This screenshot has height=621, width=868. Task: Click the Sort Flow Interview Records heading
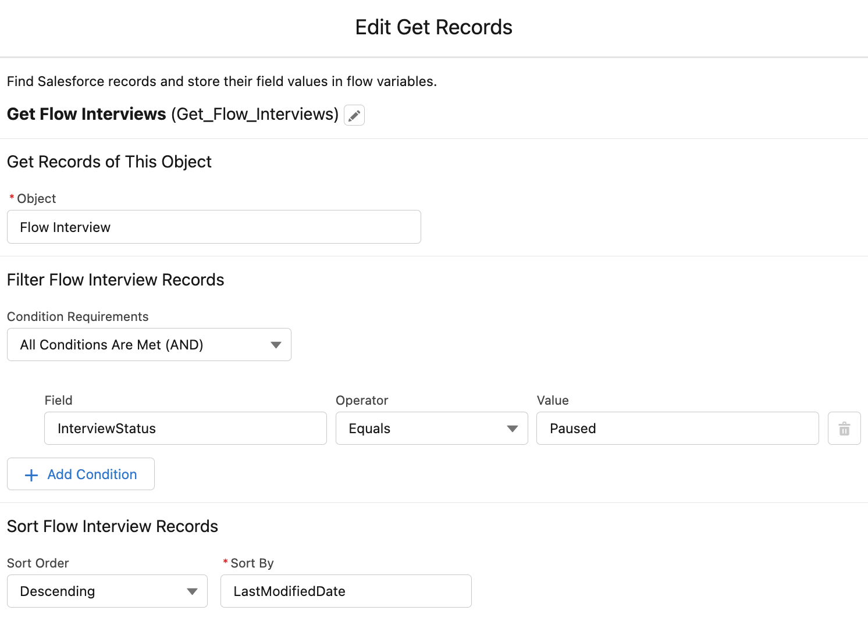pos(112,526)
